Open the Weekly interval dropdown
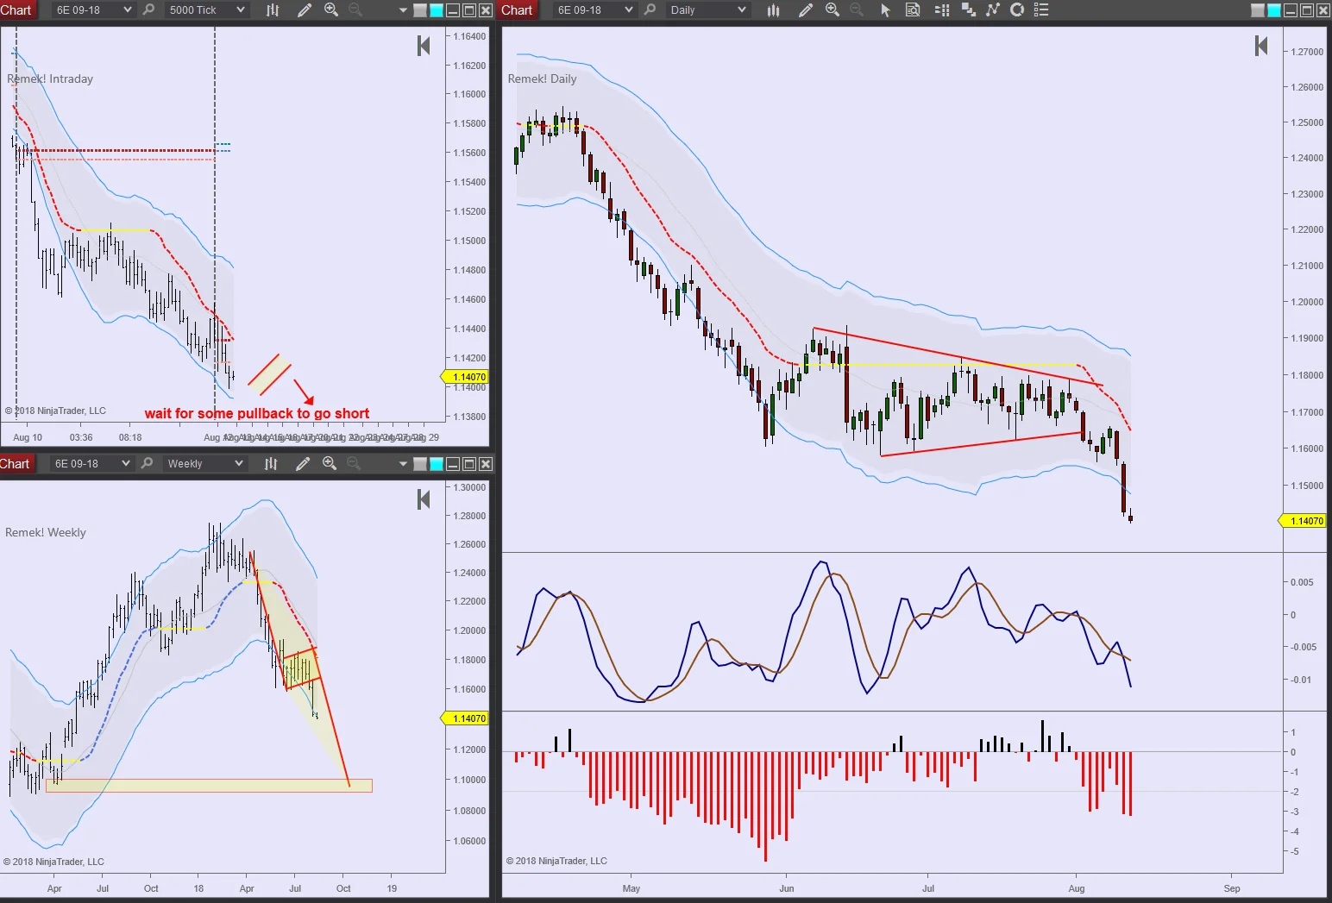The image size is (1332, 903). pyautogui.click(x=204, y=464)
